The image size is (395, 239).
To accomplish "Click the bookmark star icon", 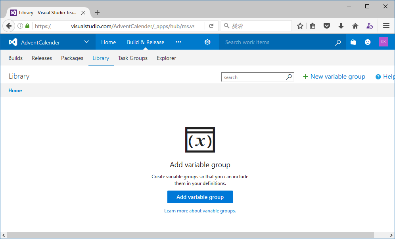I will (x=300, y=26).
